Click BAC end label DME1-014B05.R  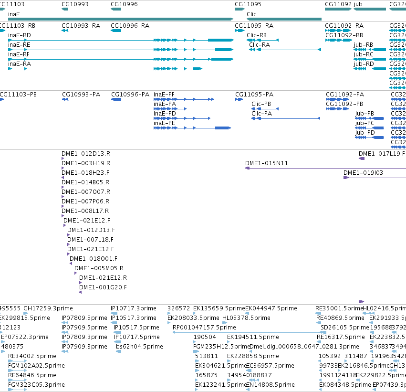click(85, 182)
